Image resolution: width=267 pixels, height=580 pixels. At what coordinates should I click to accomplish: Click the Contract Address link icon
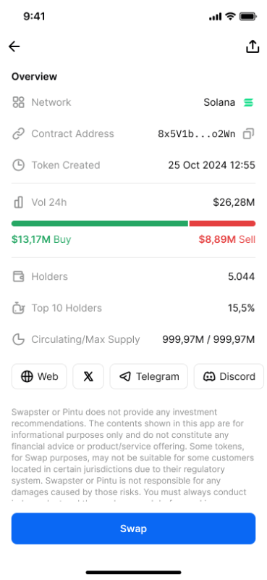pos(19,133)
